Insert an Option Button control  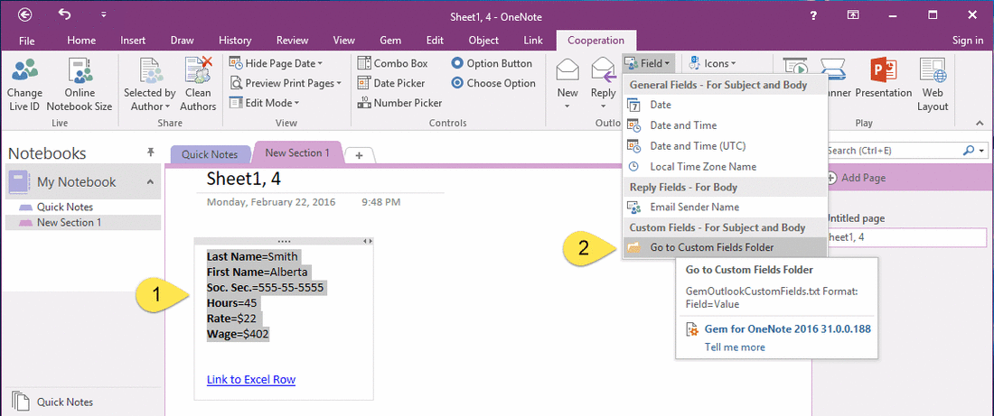pyautogui.click(x=492, y=63)
